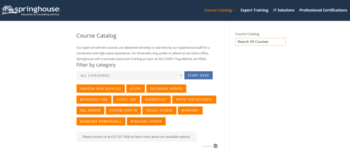Image resolution: width=350 pixels, height=154 pixels.
Task: Click the contact phone number notice
Action: [136, 137]
